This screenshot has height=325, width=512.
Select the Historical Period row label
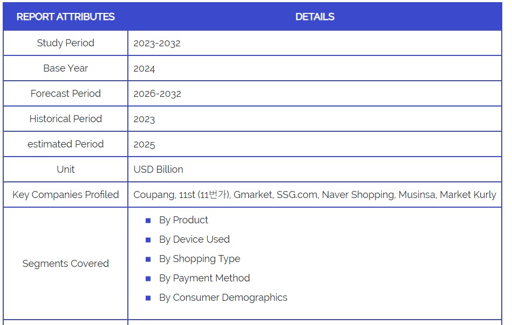[65, 119]
